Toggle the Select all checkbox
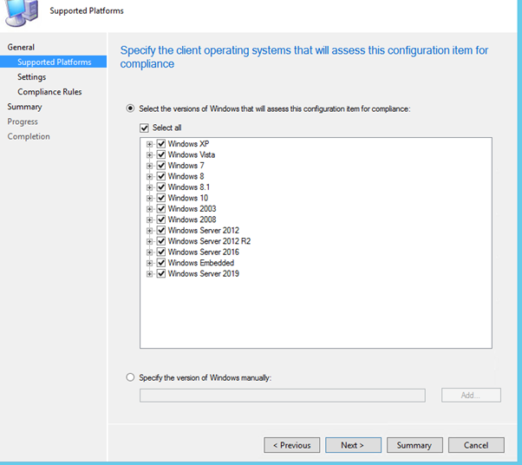 144,128
